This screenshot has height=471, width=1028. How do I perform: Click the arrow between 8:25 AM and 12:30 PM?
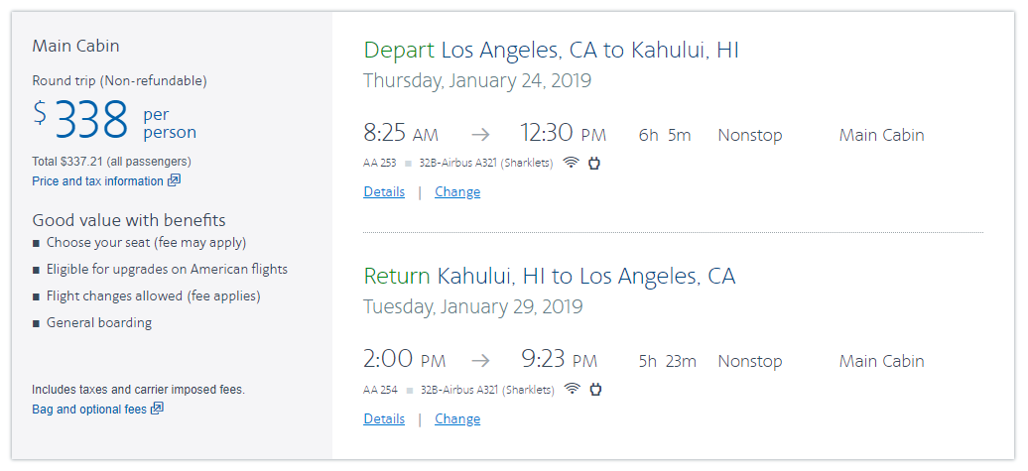480,135
